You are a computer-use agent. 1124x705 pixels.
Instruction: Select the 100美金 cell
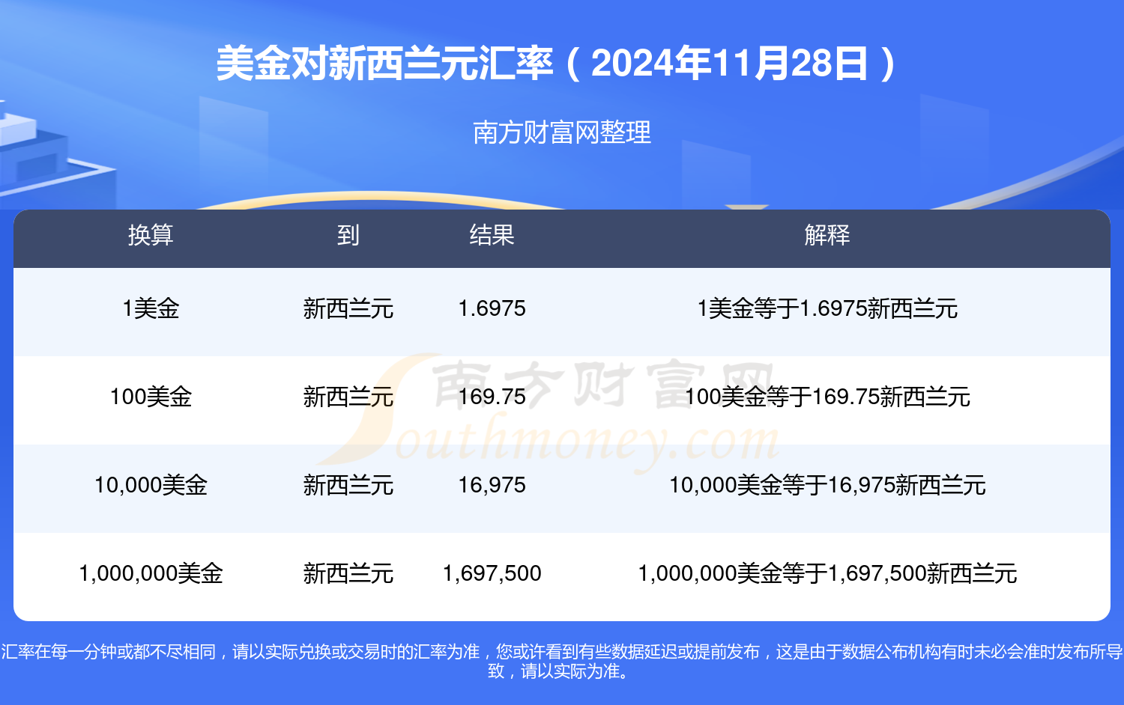click(x=151, y=397)
